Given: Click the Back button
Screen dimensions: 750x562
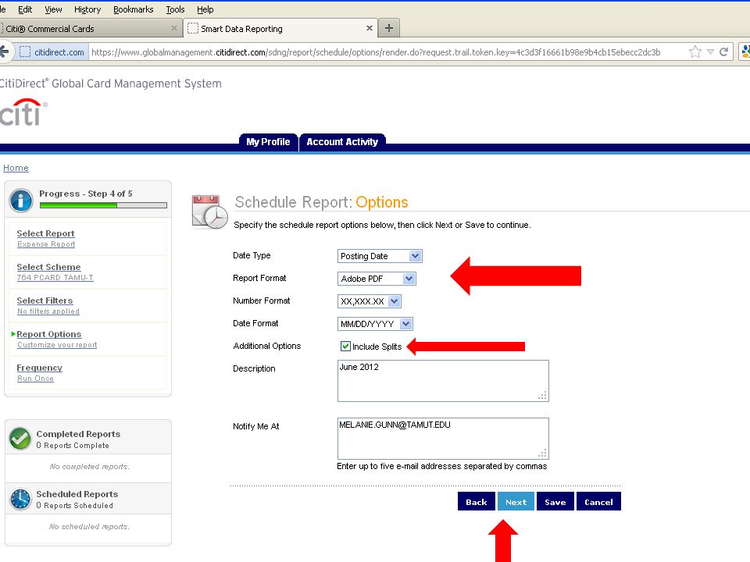Looking at the screenshot, I should [477, 501].
